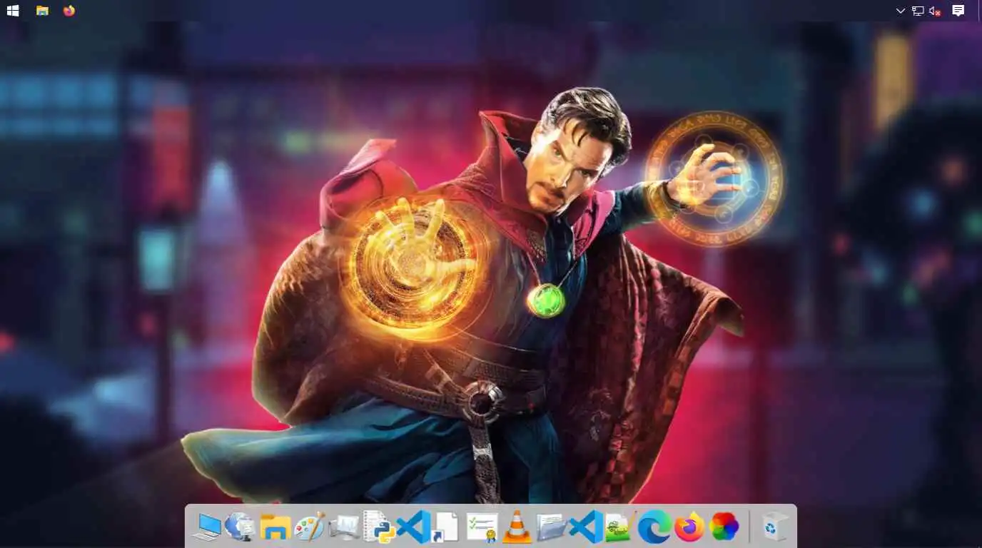Launch Firefox from the bottom dock
Image resolution: width=982 pixels, height=548 pixels.
pyautogui.click(x=689, y=527)
